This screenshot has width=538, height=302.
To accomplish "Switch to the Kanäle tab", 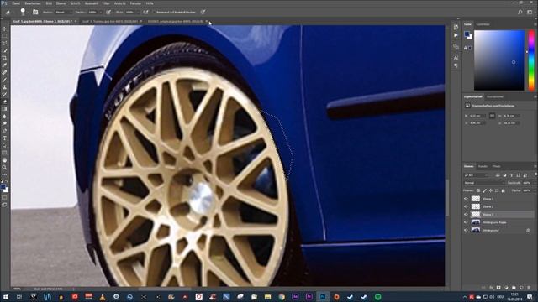I will pos(483,166).
